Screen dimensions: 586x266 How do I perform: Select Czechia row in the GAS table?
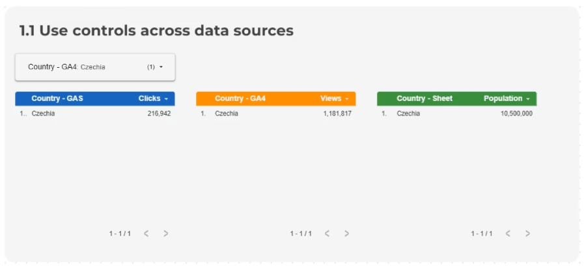[44, 113]
